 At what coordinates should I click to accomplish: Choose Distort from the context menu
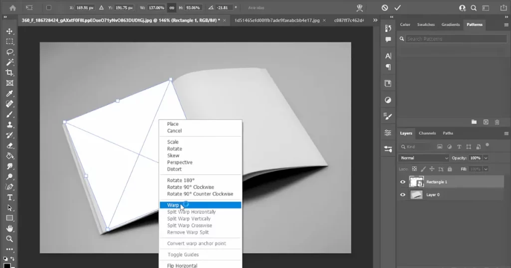[x=174, y=169]
